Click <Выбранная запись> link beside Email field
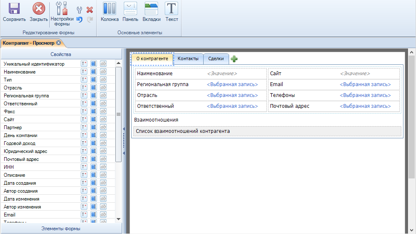 tap(365, 84)
